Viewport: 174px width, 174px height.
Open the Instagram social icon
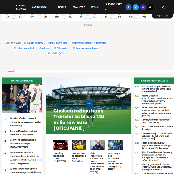(x=143, y=7)
